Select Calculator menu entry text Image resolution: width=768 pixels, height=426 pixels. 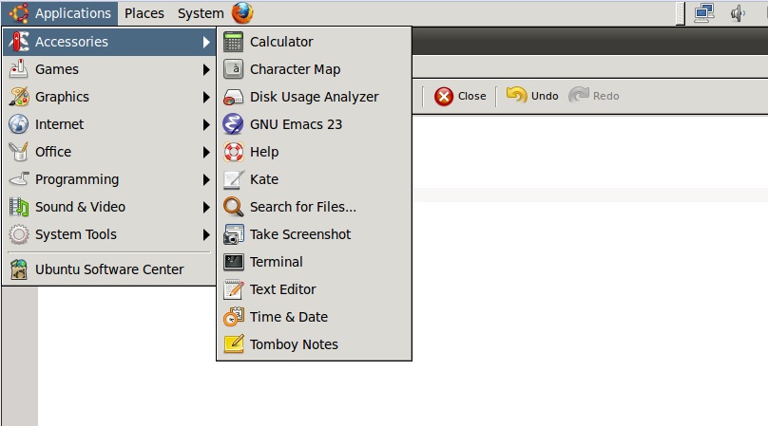tap(281, 42)
